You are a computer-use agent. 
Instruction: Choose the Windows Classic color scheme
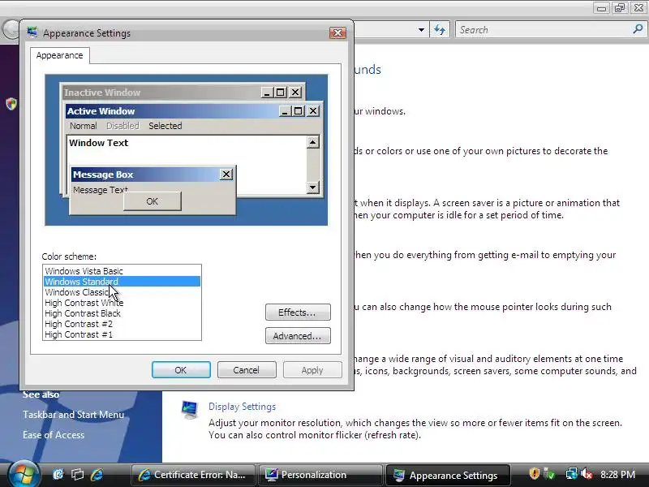click(122, 292)
